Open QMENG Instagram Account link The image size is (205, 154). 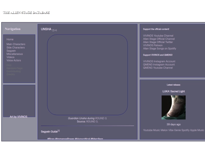pyautogui.click(x=159, y=65)
